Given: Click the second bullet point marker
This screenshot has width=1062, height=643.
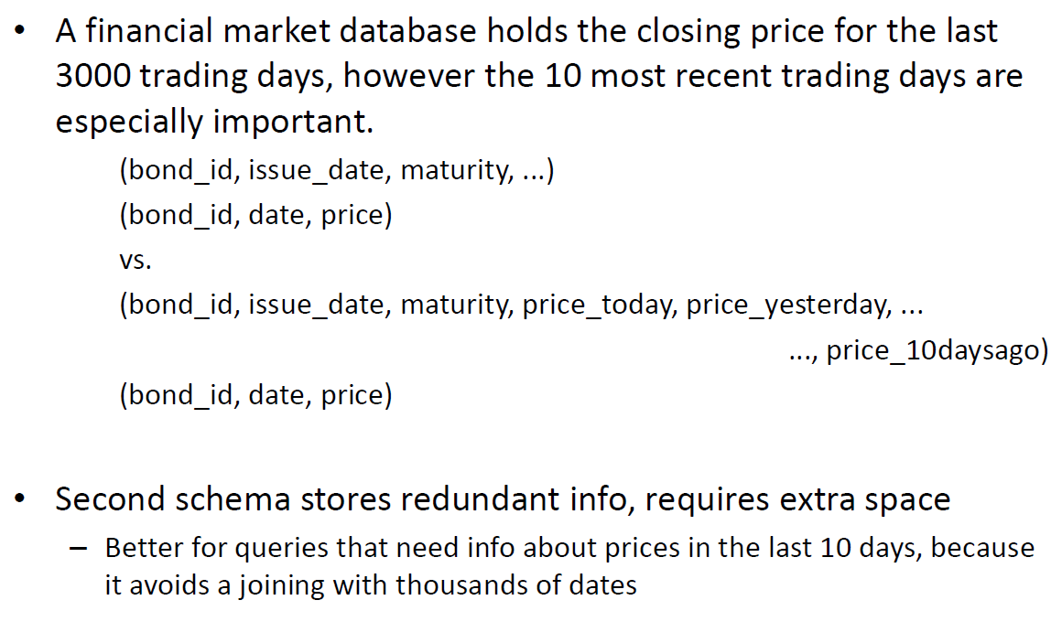Looking at the screenshot, I should pyautogui.click(x=20, y=499).
